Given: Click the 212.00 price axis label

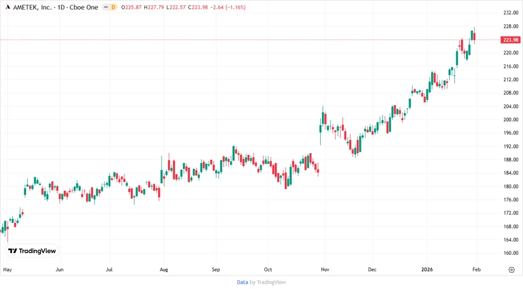Looking at the screenshot, I should tap(511, 80).
